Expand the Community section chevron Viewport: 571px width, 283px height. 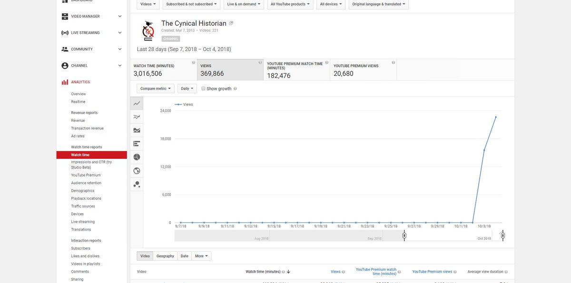[120, 49]
